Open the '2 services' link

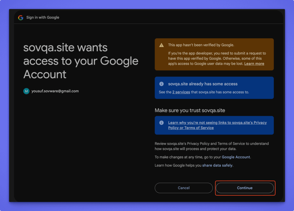pyautogui.click(x=181, y=92)
